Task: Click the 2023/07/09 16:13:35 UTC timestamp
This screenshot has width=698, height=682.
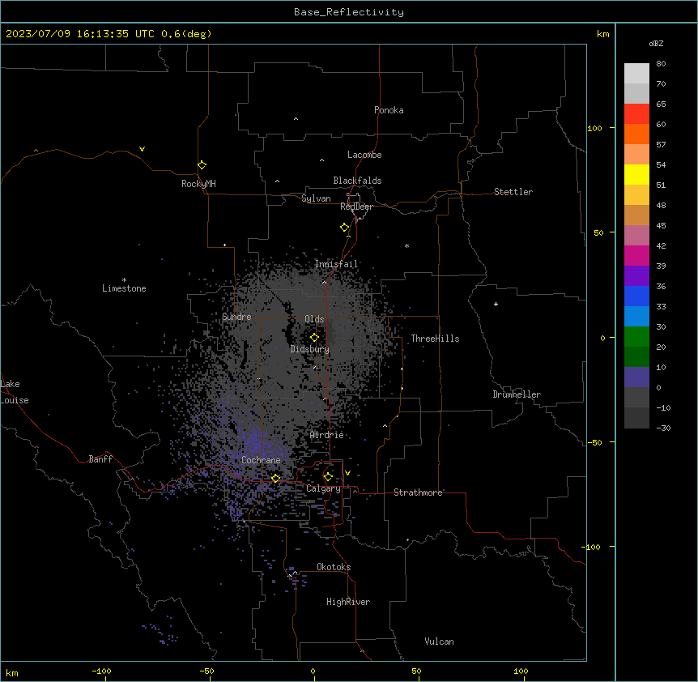Action: pyautogui.click(x=79, y=34)
